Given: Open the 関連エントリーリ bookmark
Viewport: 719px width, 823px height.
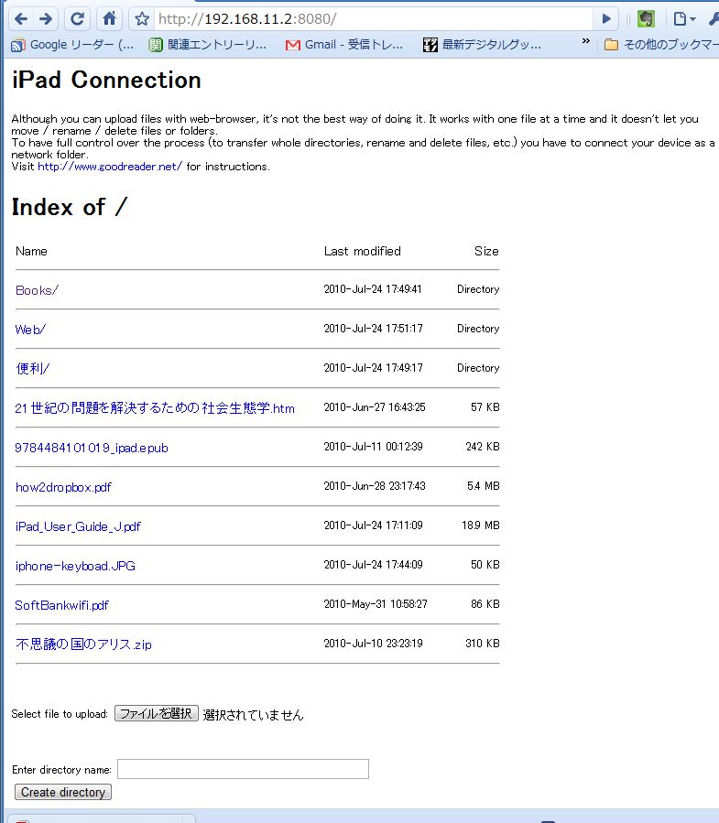Looking at the screenshot, I should tap(207, 45).
